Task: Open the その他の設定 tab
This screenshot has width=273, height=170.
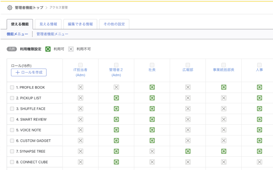Action: point(114,24)
